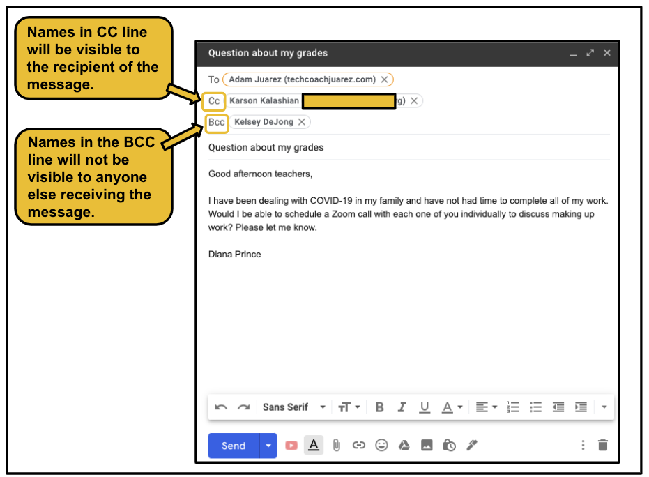
Task: Remove Kelsey DeJong from Bcc
Action: (301, 122)
